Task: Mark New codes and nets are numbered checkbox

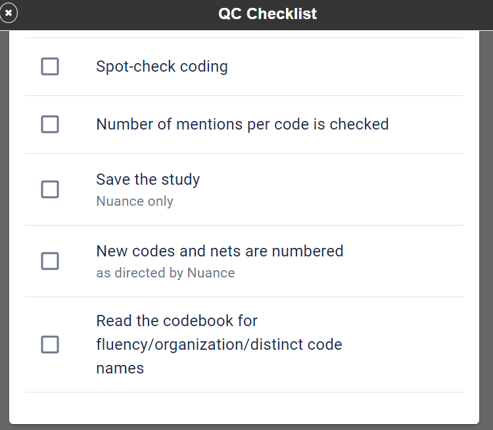Action: [x=50, y=261]
